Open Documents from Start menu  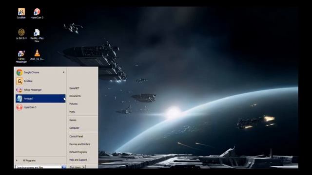tap(75, 96)
